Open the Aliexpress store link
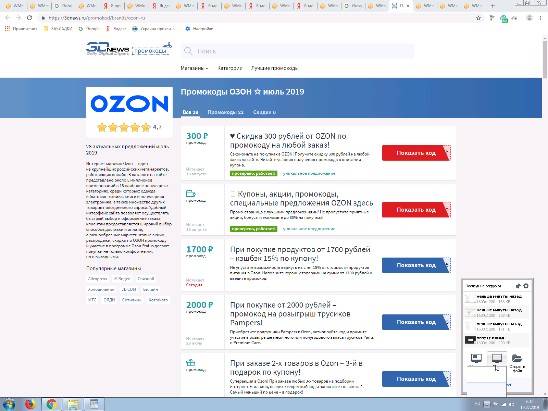This screenshot has width=548, height=411. (x=98, y=279)
